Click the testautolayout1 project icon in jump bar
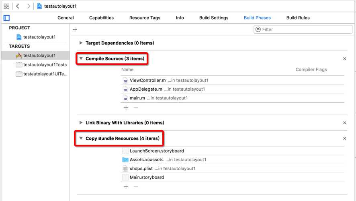Image resolution: width=356 pixels, height=201 pixels. pos(39,6)
